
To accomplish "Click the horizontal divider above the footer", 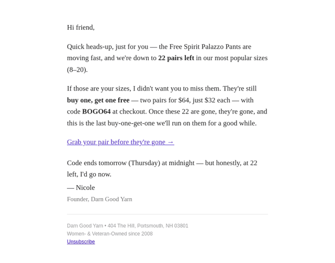I will 167,214.
